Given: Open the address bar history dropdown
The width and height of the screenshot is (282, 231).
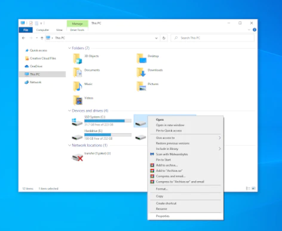Looking at the screenshot, I should (x=156, y=38).
